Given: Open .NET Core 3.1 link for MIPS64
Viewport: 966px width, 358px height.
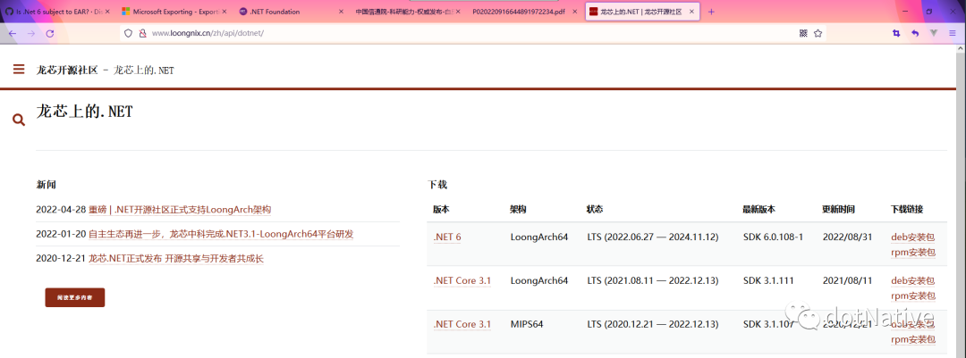Looking at the screenshot, I should [462, 324].
